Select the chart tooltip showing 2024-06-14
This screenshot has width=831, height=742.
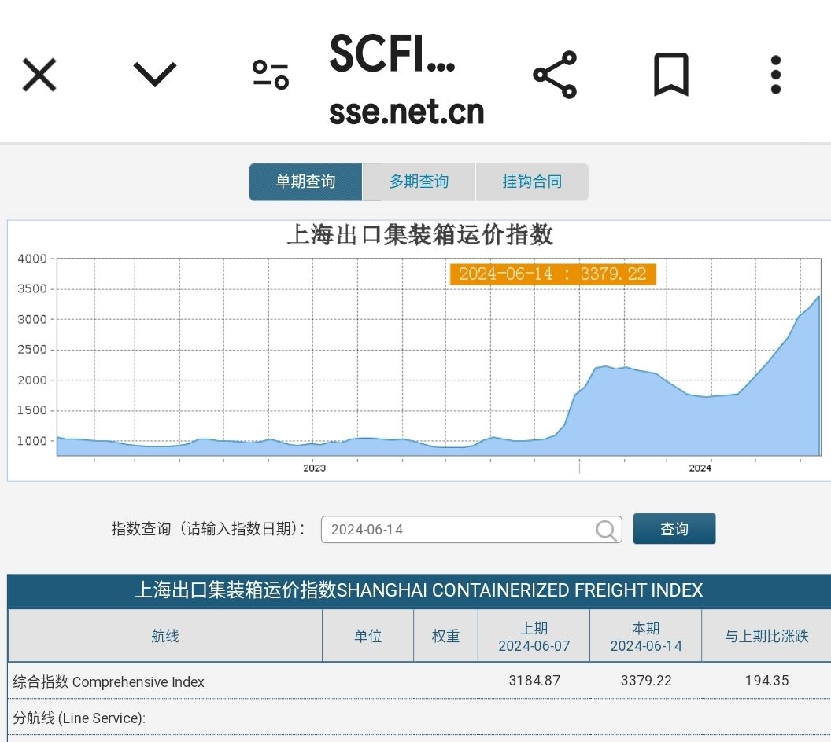[x=552, y=274]
